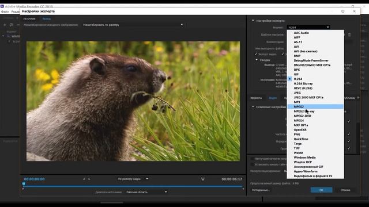
Task: Click the plus icon in the queue panel
Action: (x=5, y=25)
